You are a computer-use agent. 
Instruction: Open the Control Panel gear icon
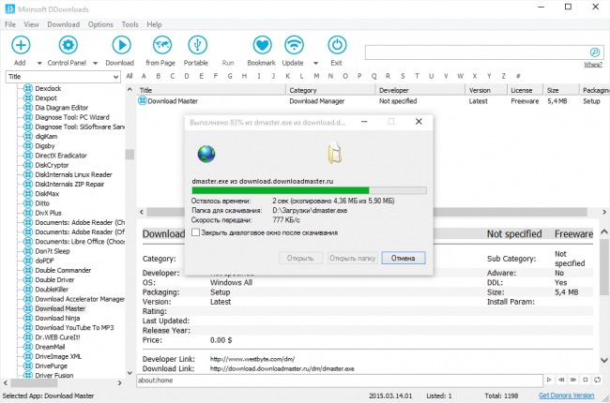69,45
